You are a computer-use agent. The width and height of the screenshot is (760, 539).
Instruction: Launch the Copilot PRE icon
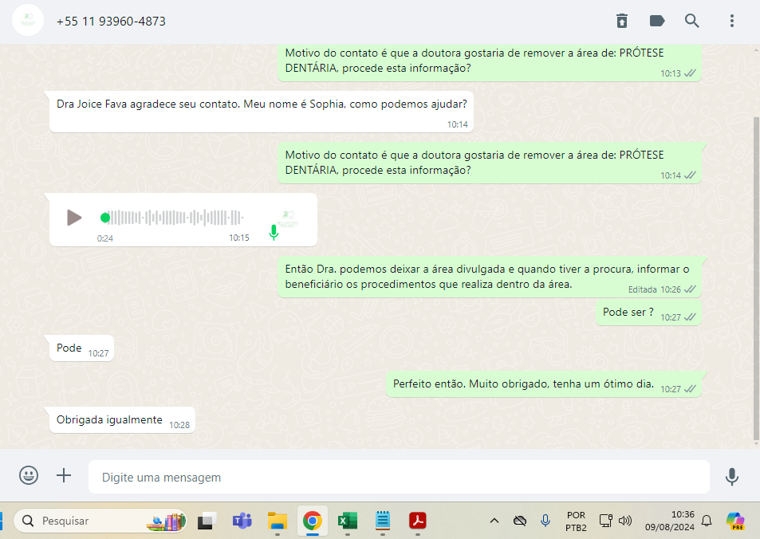(735, 521)
